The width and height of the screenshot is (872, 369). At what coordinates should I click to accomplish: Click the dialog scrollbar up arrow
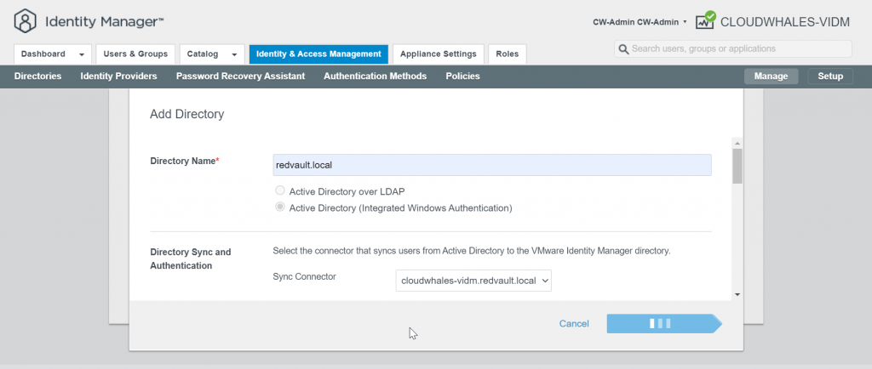737,143
